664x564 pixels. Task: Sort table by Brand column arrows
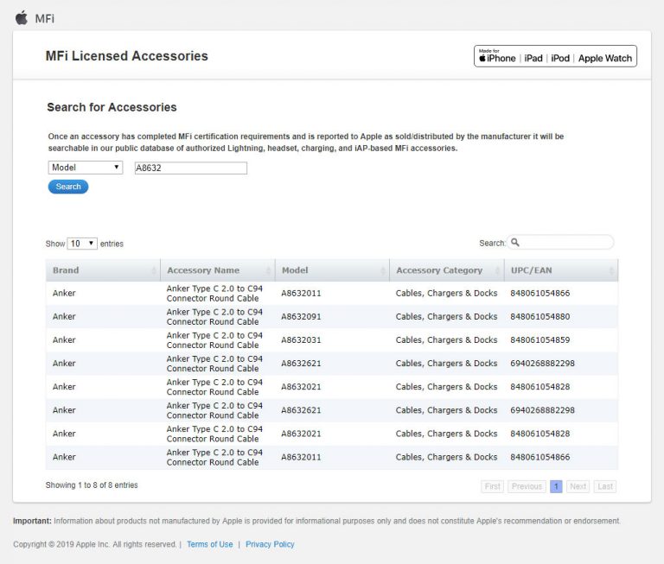[154, 271]
